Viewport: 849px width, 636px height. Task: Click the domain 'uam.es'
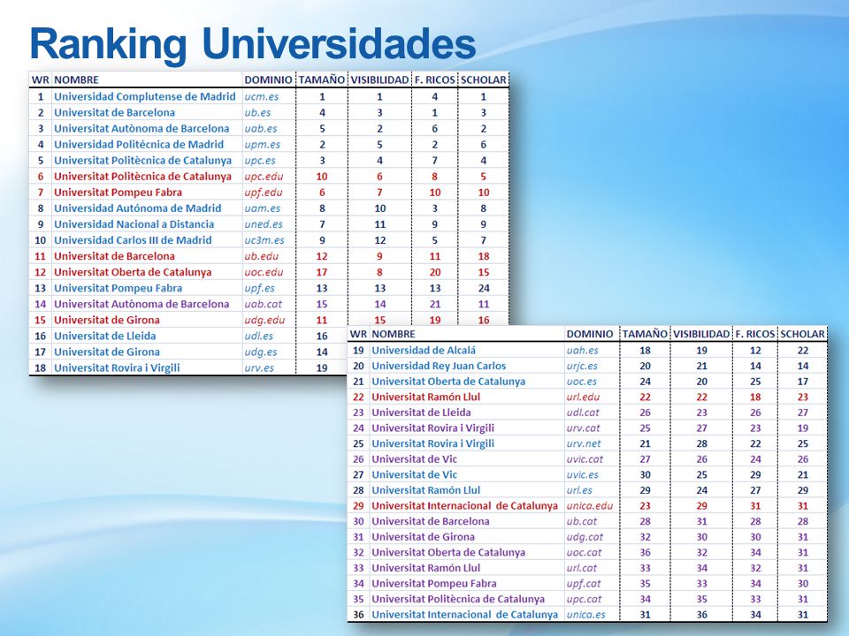pyautogui.click(x=261, y=208)
